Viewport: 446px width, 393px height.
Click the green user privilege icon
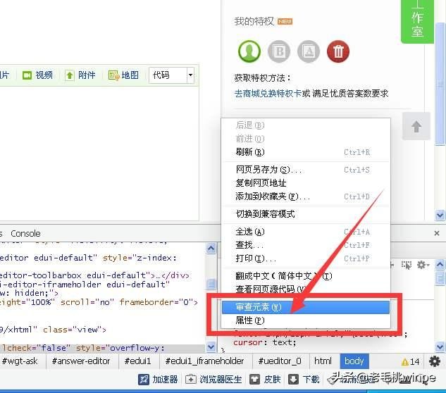click(x=249, y=51)
